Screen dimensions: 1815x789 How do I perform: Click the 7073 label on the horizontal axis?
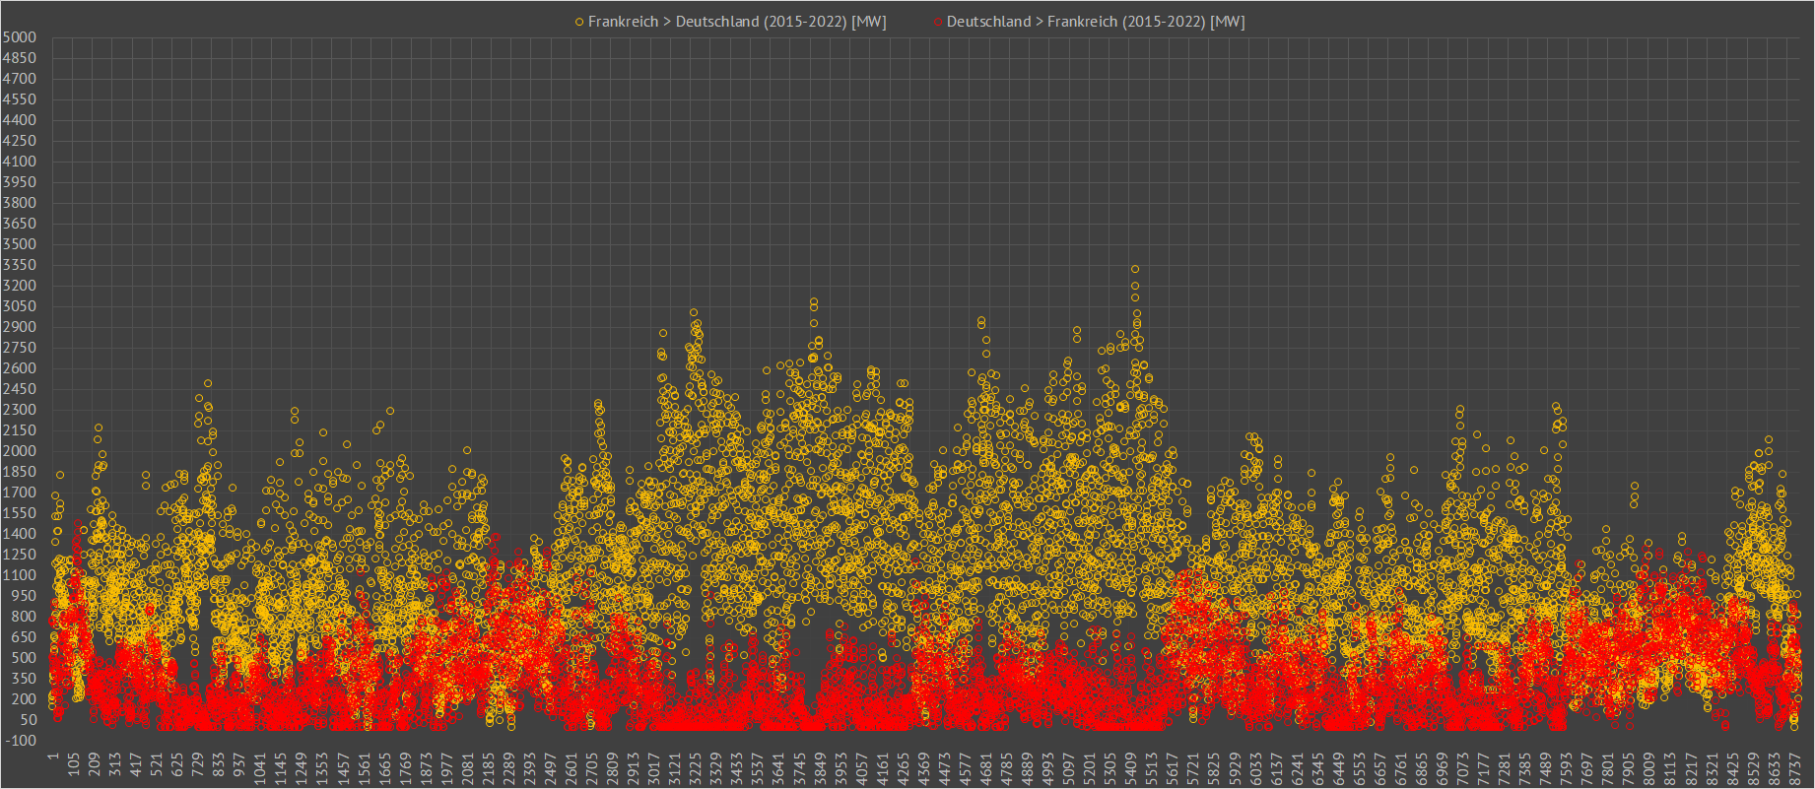pos(1462,763)
